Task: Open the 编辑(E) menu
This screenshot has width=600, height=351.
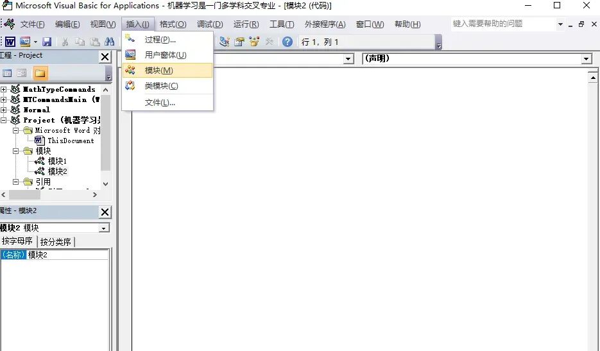Action: pyautogui.click(x=67, y=24)
